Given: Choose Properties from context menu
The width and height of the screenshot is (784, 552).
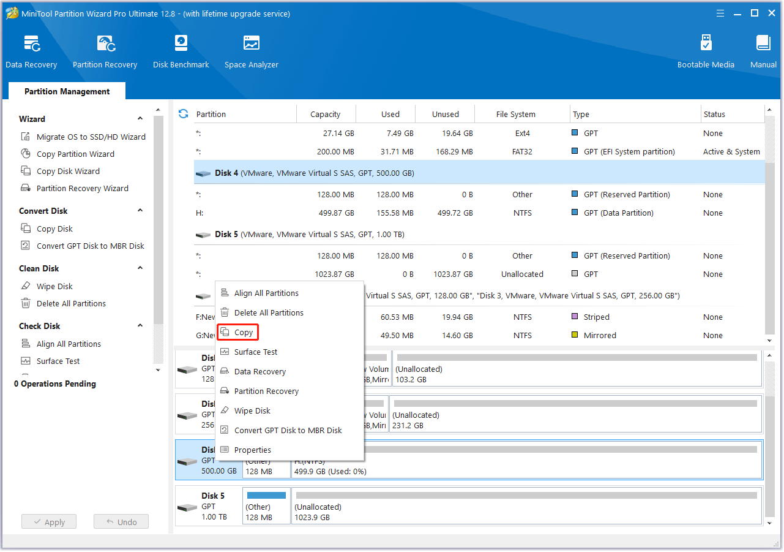Looking at the screenshot, I should point(289,450).
